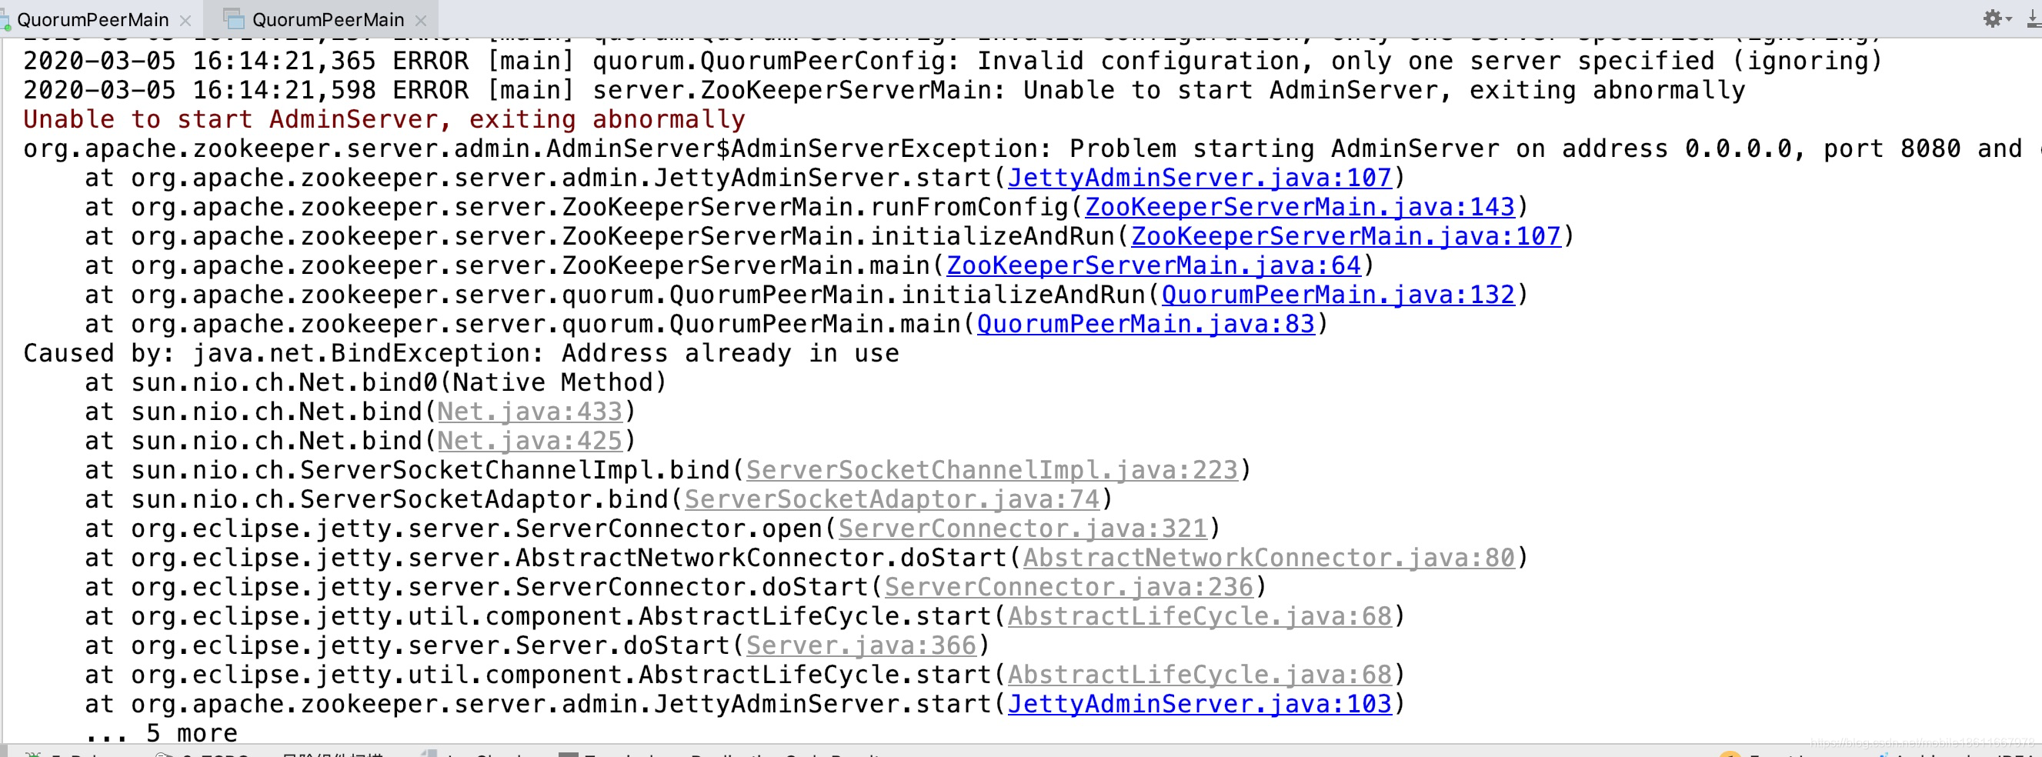
Task: Open ZooKeeperServerMain.java:64 link
Action: point(1153,265)
